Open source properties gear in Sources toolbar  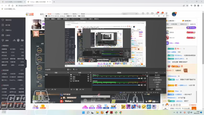77,89
